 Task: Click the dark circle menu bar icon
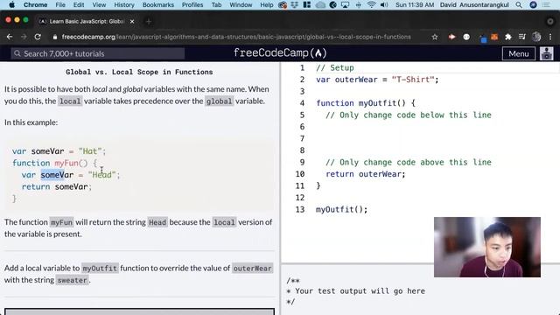[x=332, y=4]
